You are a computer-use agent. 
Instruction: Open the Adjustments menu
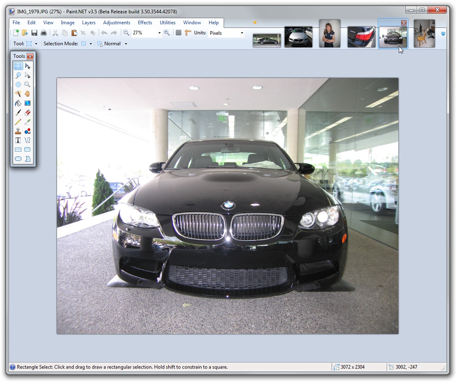coord(116,23)
